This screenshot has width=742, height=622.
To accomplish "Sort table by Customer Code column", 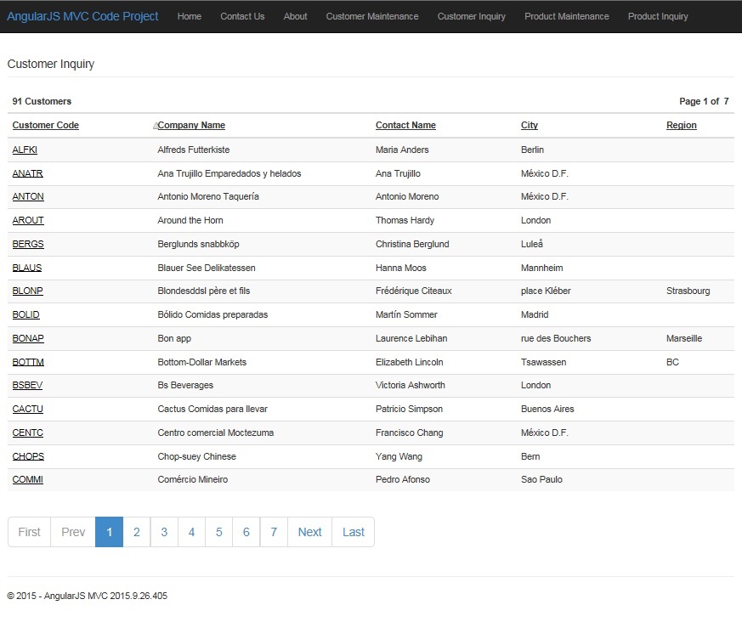I will pyautogui.click(x=46, y=125).
